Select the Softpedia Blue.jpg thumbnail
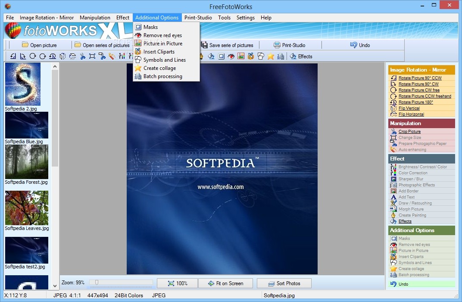This screenshot has height=302, width=462. click(27, 125)
